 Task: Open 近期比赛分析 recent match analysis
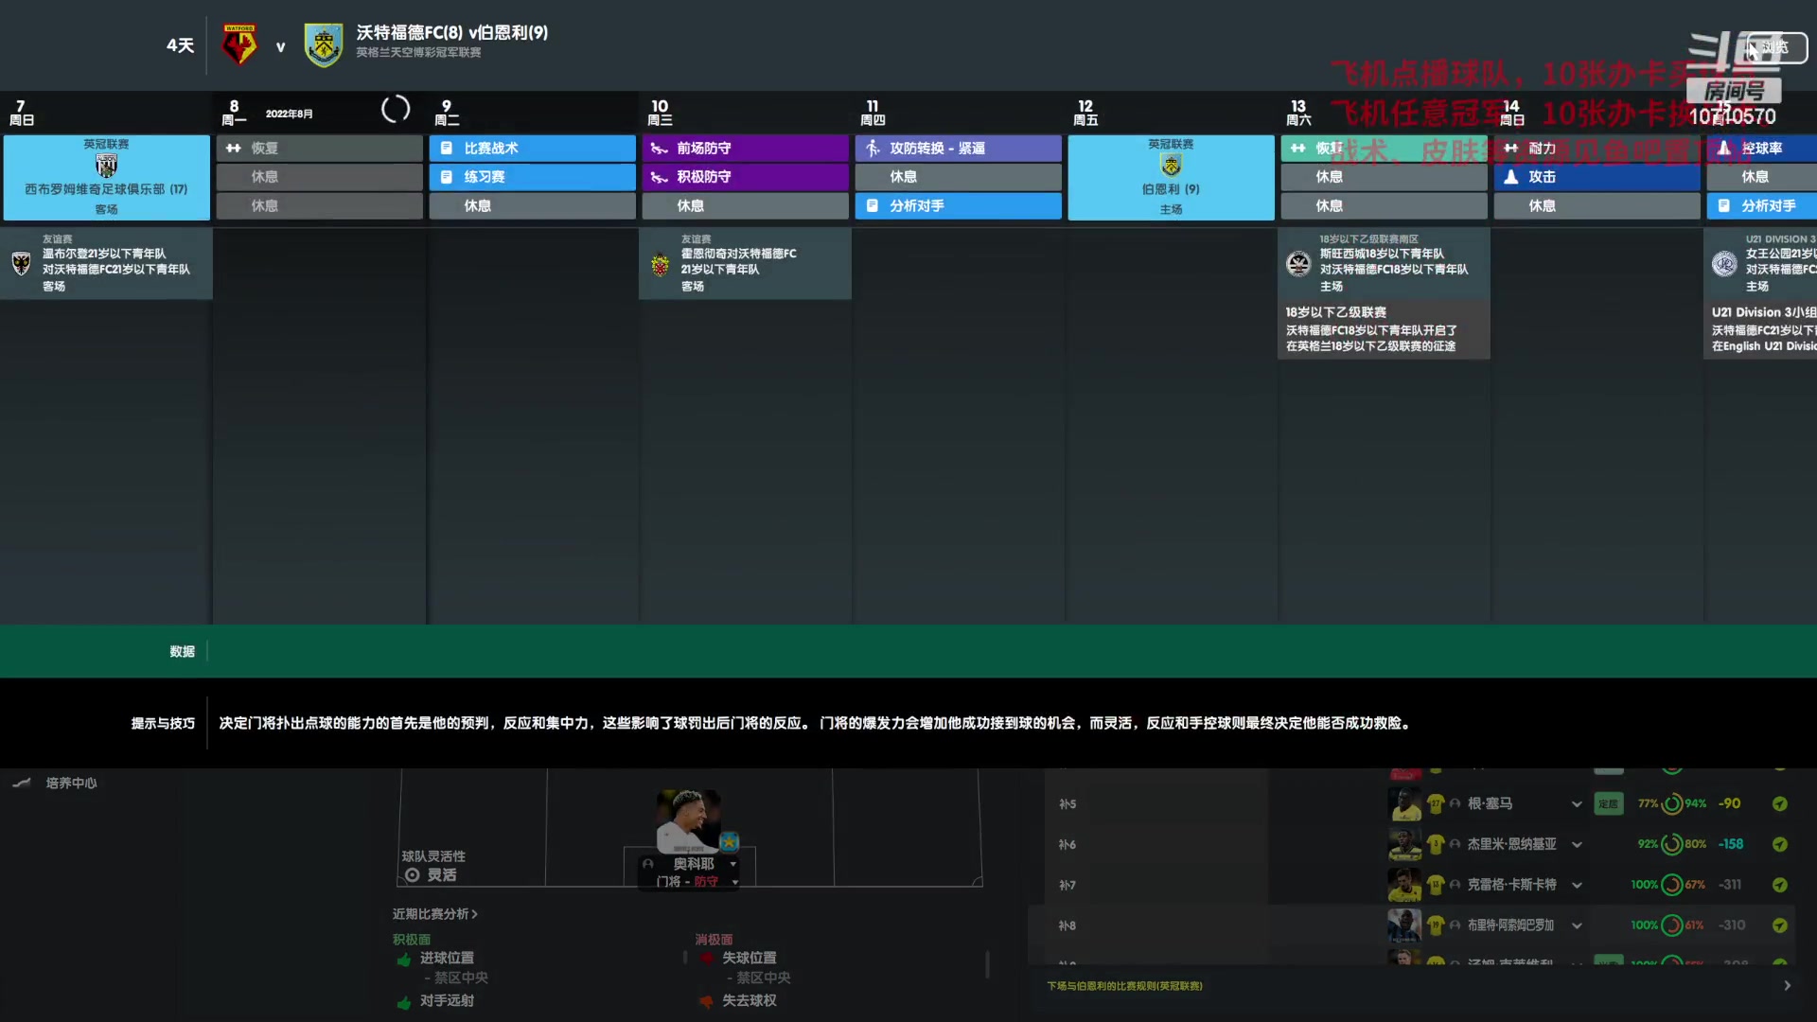click(435, 914)
